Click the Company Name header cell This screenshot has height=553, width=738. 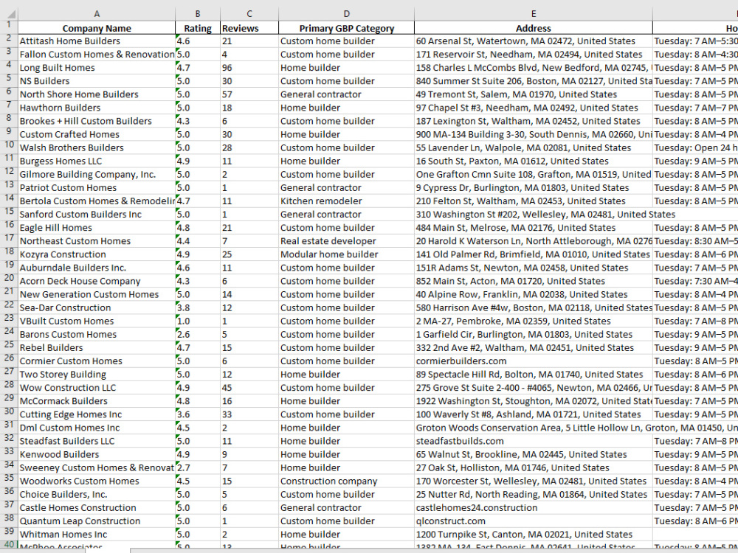coord(97,28)
